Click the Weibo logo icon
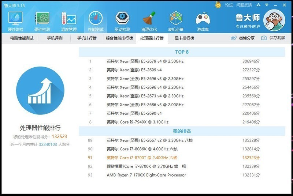The width and height of the screenshot is (293, 196). click(234, 38)
